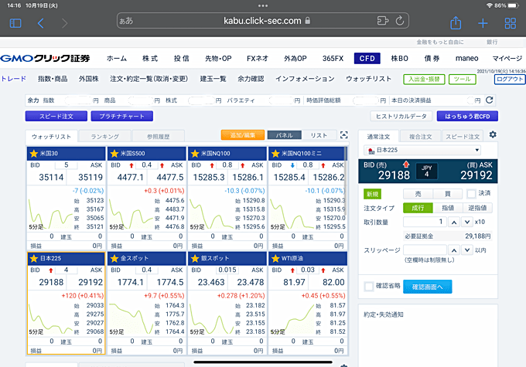The image size is (526, 367).
Task: Open プラチナチャート
Action: point(121,116)
